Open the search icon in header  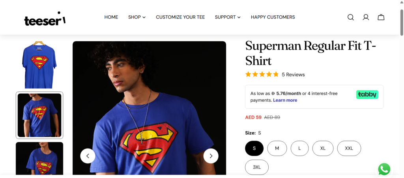tap(350, 17)
